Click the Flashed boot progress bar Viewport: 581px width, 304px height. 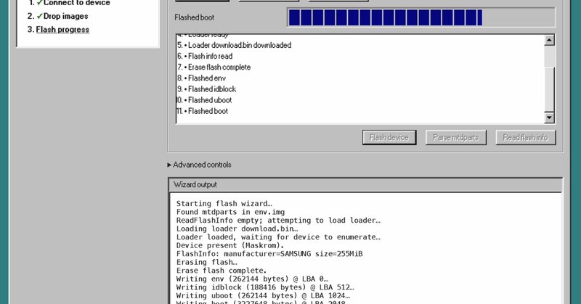click(x=421, y=17)
